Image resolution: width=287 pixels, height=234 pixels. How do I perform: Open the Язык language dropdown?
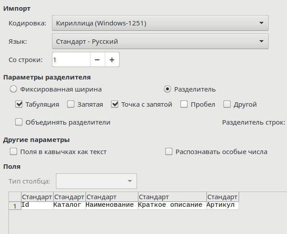coord(160,42)
